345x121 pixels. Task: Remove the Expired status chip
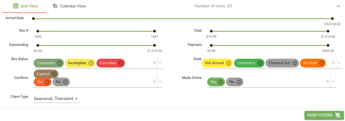[x=54, y=74]
